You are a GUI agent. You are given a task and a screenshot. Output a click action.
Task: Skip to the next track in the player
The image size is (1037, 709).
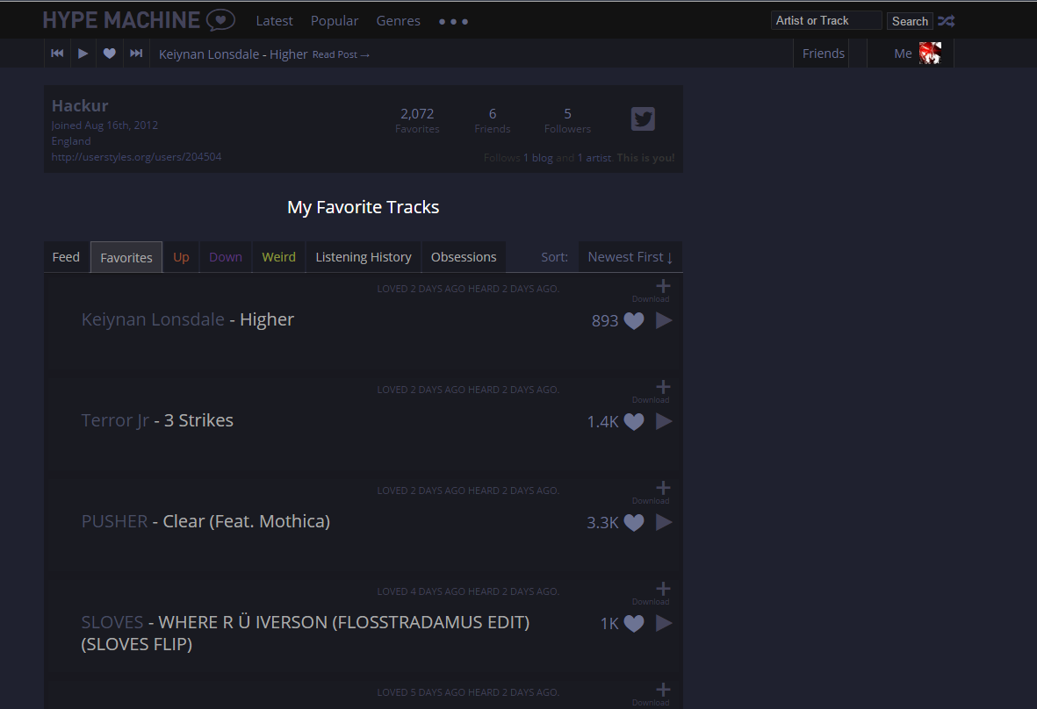(135, 53)
